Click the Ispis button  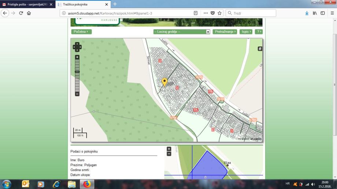click(x=246, y=31)
